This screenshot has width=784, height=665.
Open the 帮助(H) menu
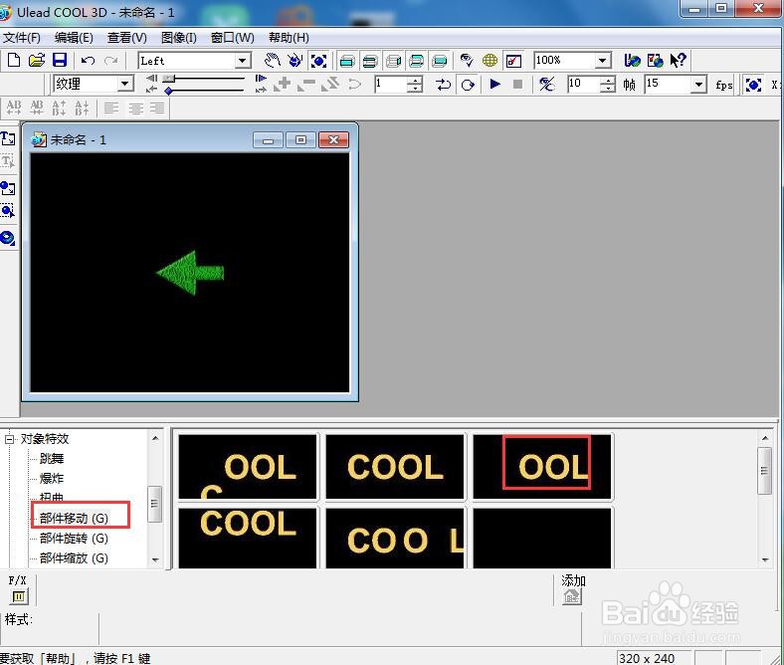[x=289, y=38]
